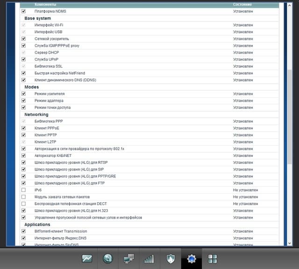Click Не установлен status for IPv6
The image size is (299, 269).
point(245,190)
